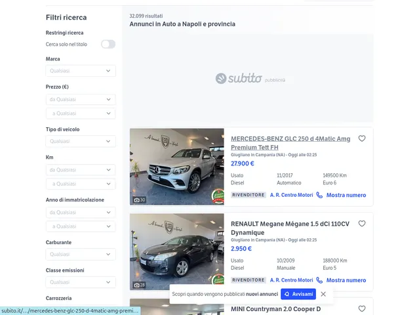Image resolution: width=419 pixels, height=315 pixels.
Task: Click Mostra numero on Renault Megane listing
Action: tap(346, 280)
